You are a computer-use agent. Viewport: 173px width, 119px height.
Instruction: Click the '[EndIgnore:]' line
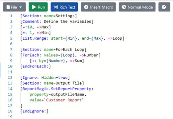(34, 111)
